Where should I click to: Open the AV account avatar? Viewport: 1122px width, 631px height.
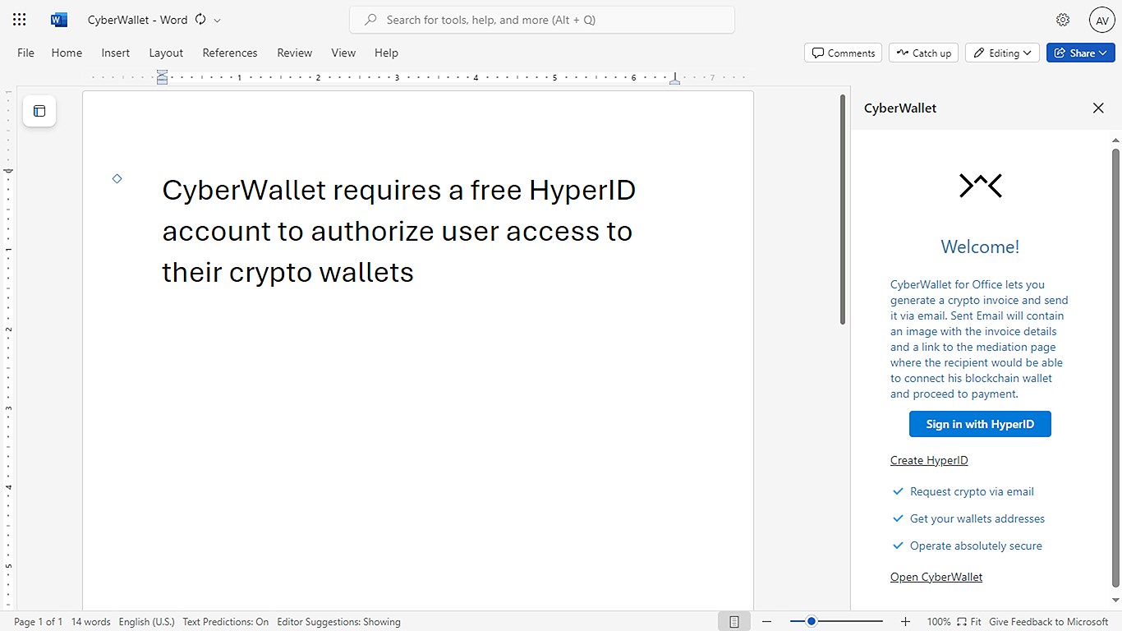click(1101, 20)
